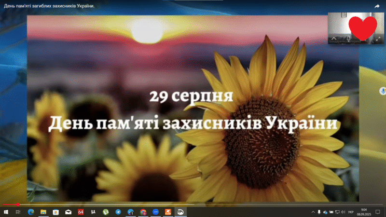Click the share arrow icon at top right

pyautogui.click(x=378, y=6)
